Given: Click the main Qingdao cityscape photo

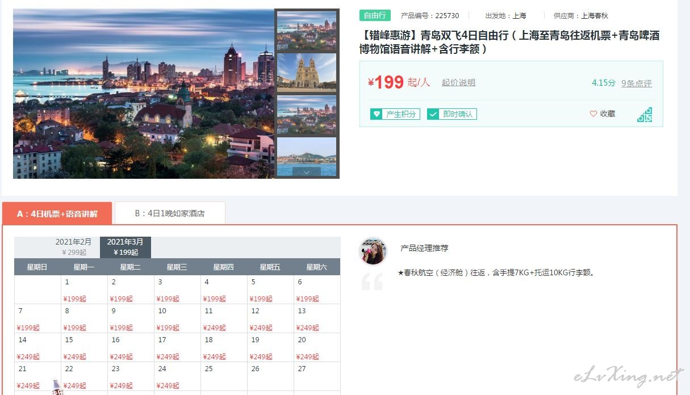Looking at the screenshot, I should coord(144,94).
